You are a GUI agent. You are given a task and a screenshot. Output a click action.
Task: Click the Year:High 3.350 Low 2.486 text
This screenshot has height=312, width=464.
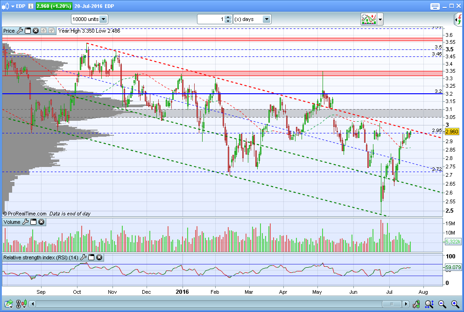point(89,31)
